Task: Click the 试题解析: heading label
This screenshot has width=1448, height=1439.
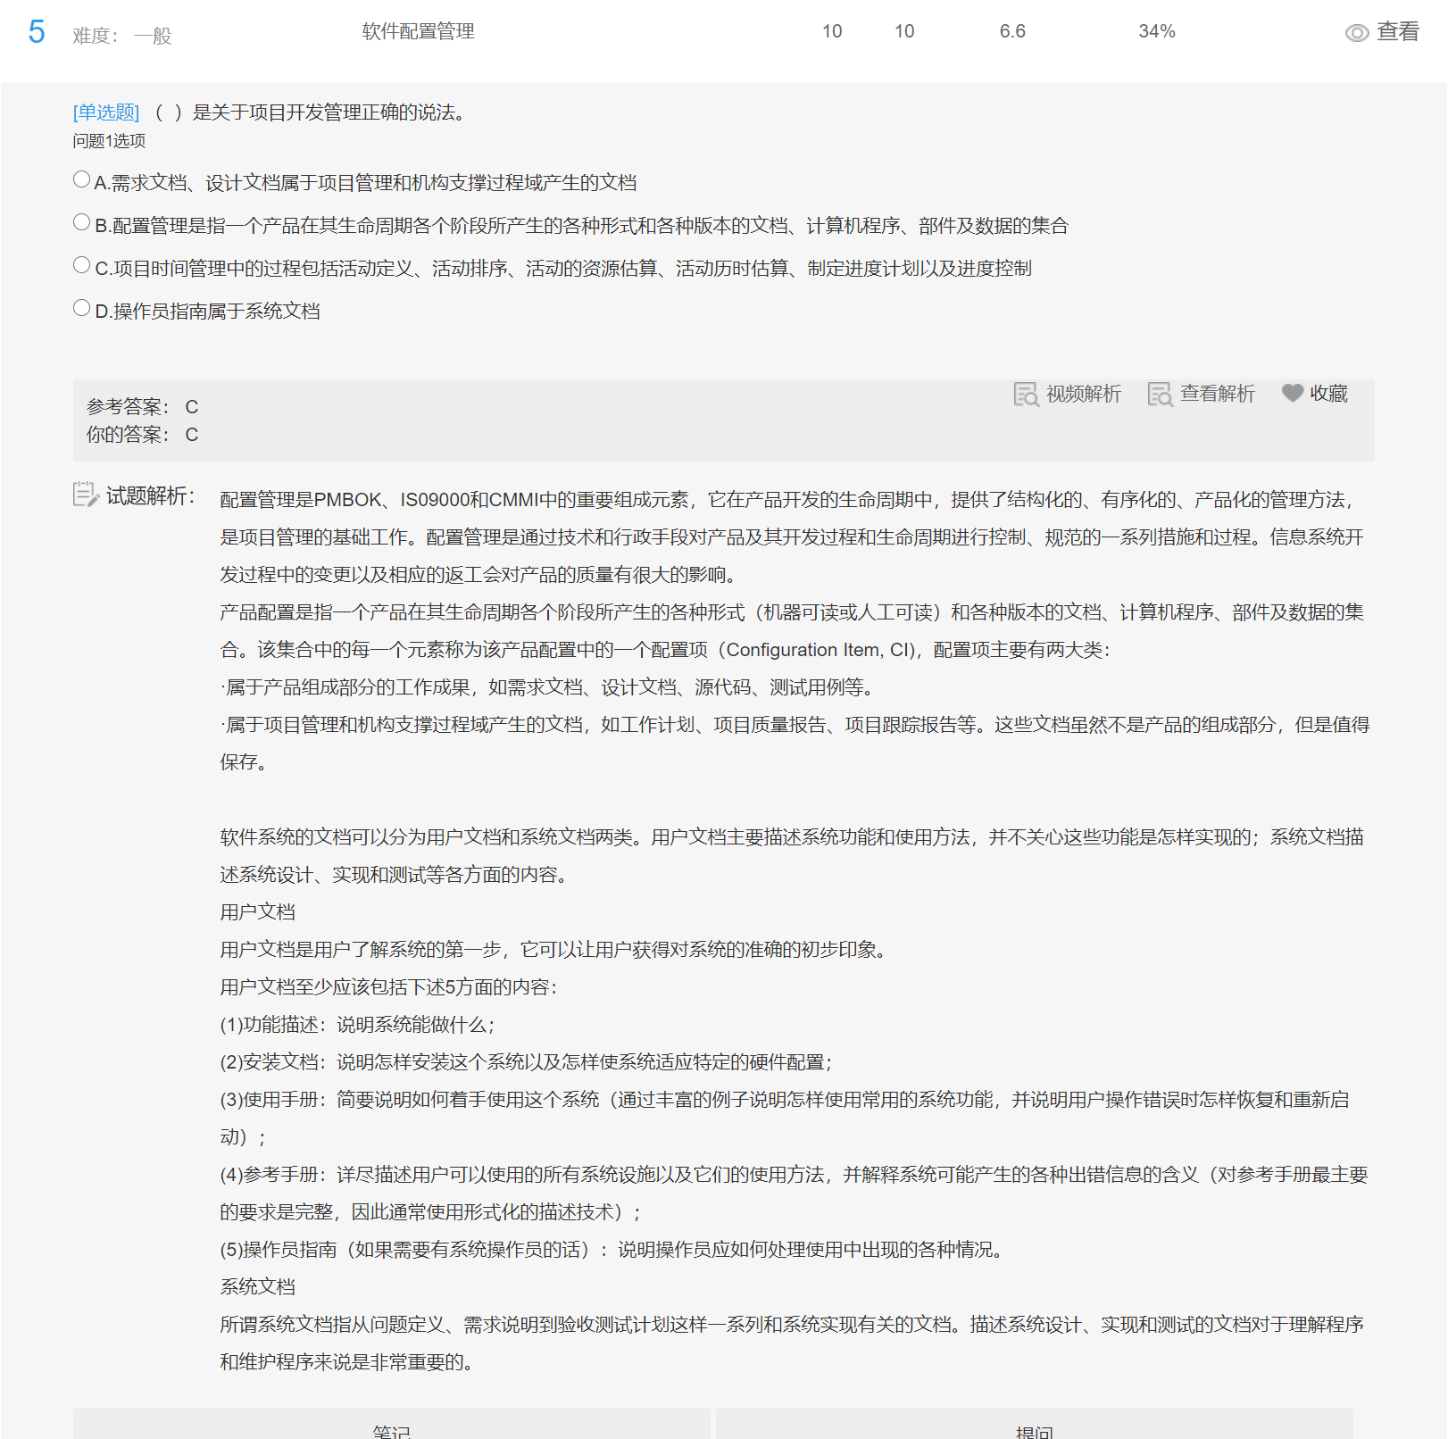Action: [x=150, y=495]
